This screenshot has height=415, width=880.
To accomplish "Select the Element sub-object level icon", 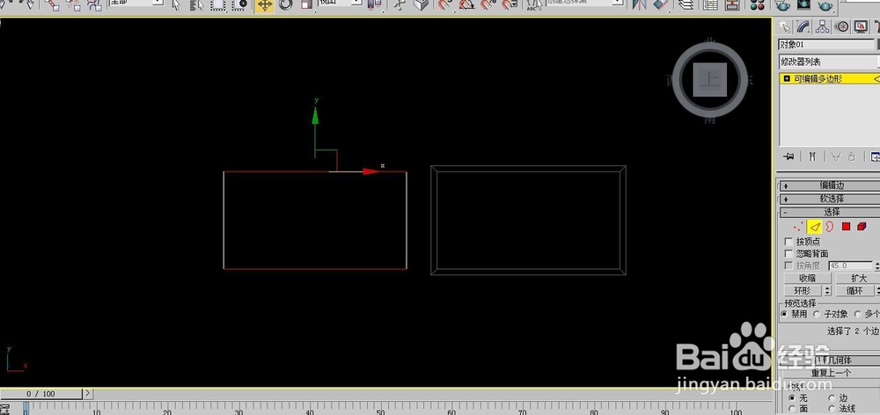I will tap(862, 227).
